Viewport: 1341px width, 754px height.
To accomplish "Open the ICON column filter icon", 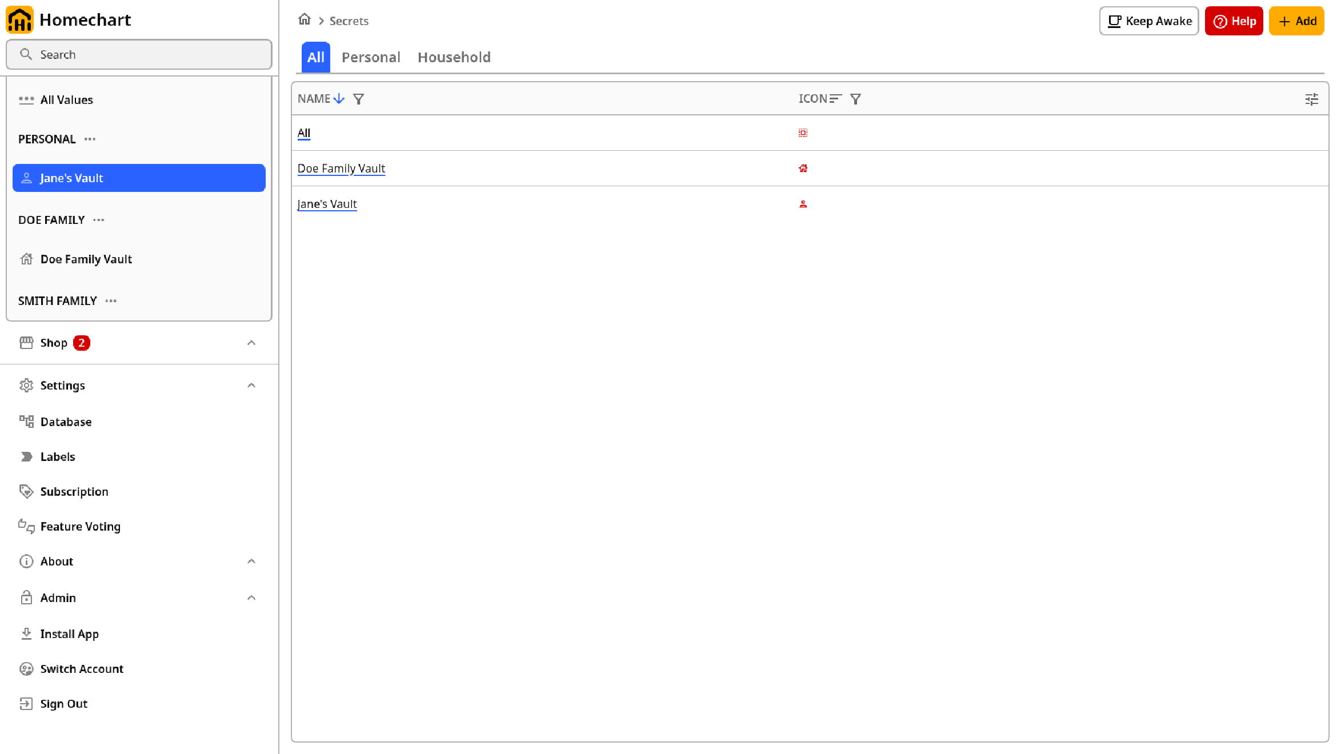I will coord(855,99).
